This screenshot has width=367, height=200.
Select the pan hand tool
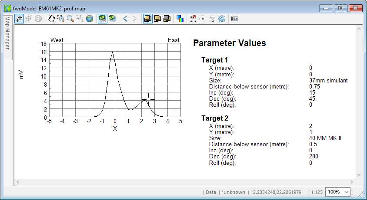(x=51, y=19)
